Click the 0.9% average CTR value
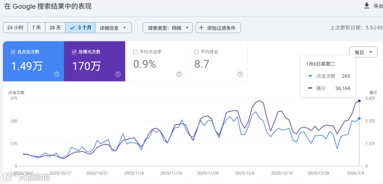Screen dimensions: 383x184 tap(145, 64)
